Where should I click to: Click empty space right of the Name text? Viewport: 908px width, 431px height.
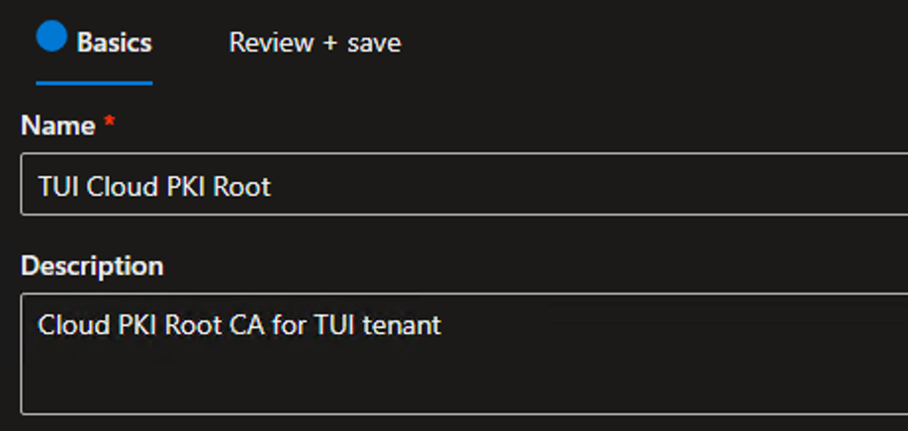click(593, 187)
